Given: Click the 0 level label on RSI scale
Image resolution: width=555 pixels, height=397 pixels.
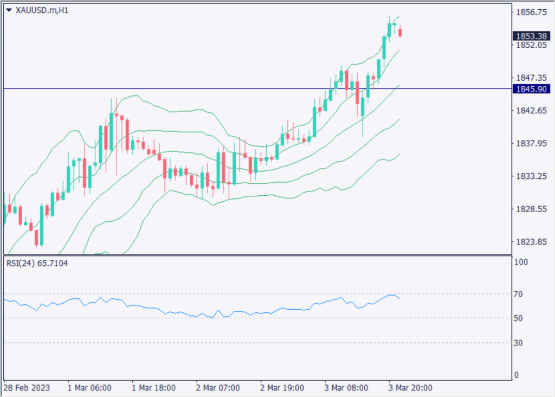Looking at the screenshot, I should [x=516, y=375].
